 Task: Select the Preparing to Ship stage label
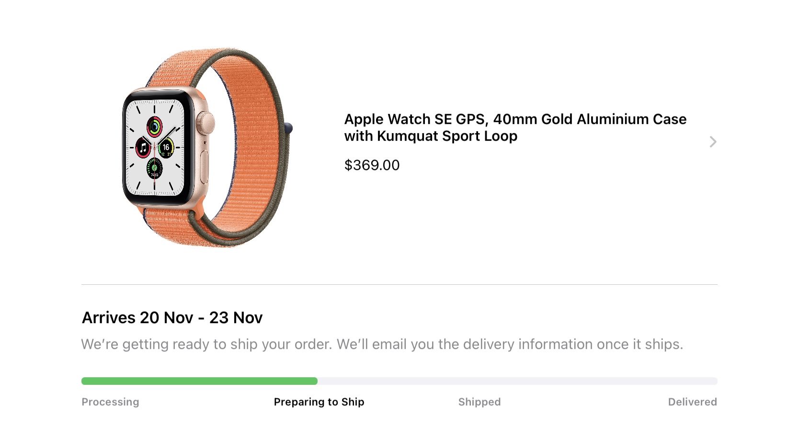(x=319, y=402)
